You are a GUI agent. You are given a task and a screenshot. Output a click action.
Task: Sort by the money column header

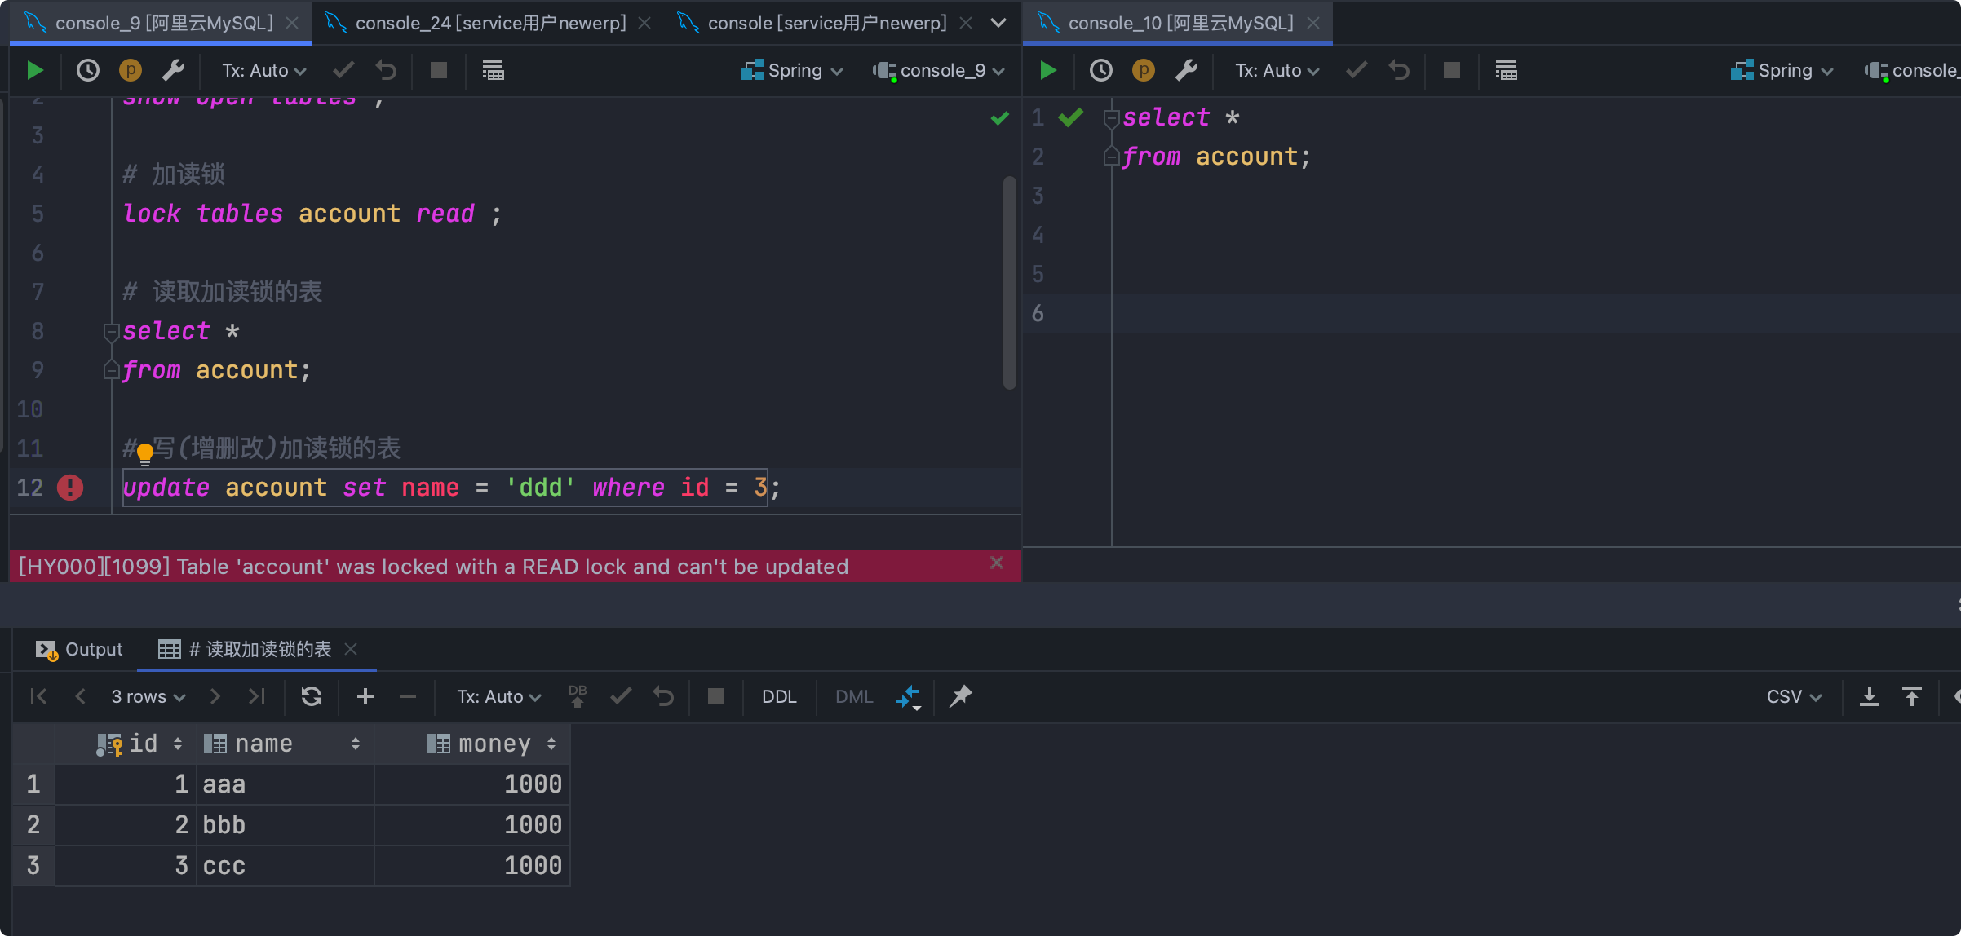493,744
